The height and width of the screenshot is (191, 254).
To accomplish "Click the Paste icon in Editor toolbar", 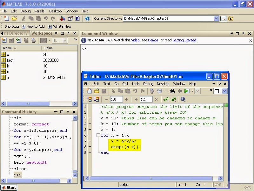I will pyautogui.click(x=128, y=91).
